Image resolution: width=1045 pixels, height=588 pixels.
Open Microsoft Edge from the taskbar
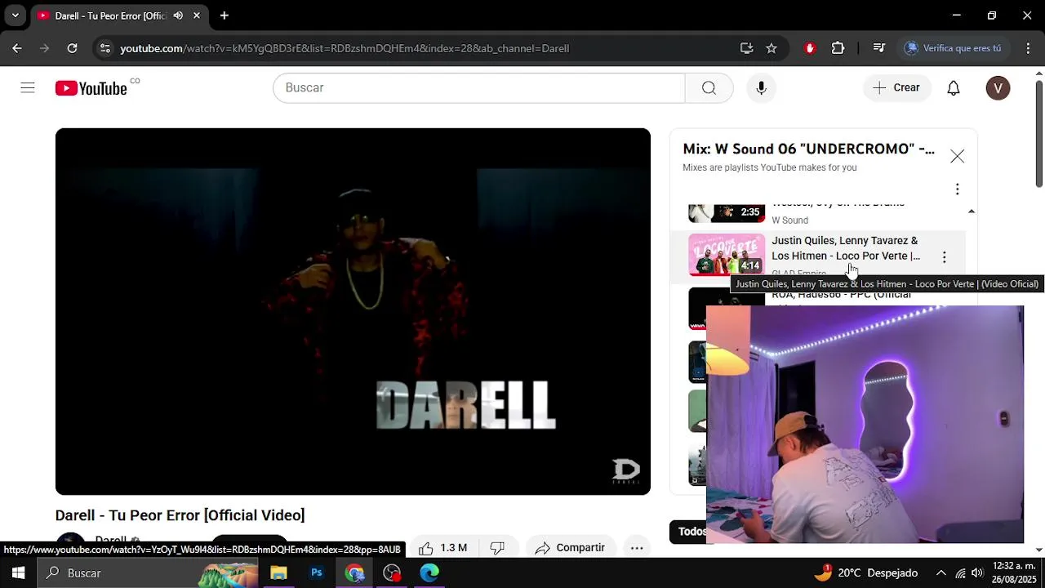click(429, 573)
